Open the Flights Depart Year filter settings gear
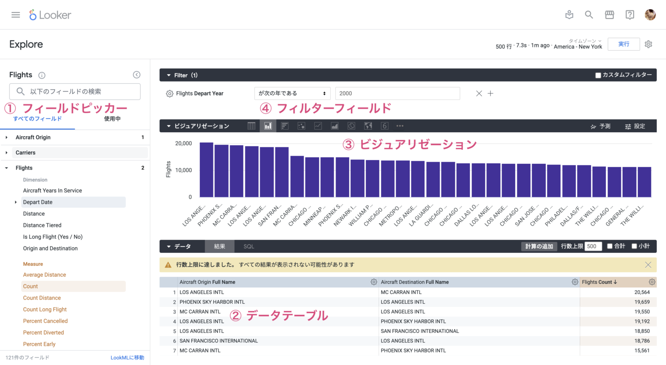Image resolution: width=666 pixels, height=365 pixels. tap(170, 93)
